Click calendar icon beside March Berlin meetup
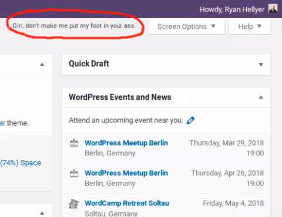Screen dimensions: 282x217 click(x=74, y=143)
